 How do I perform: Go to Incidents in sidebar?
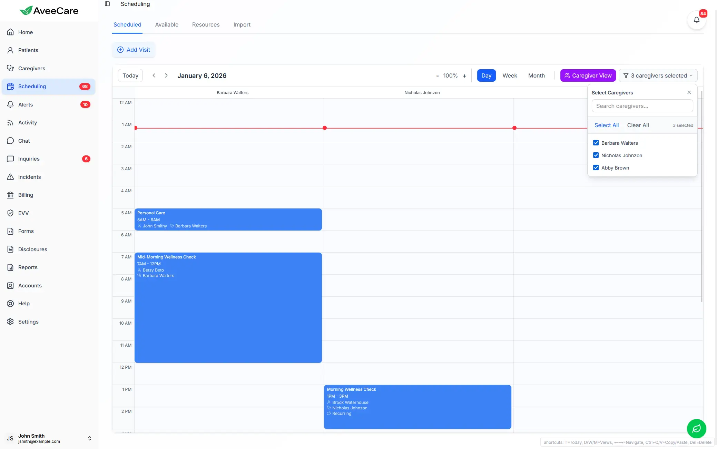29,177
